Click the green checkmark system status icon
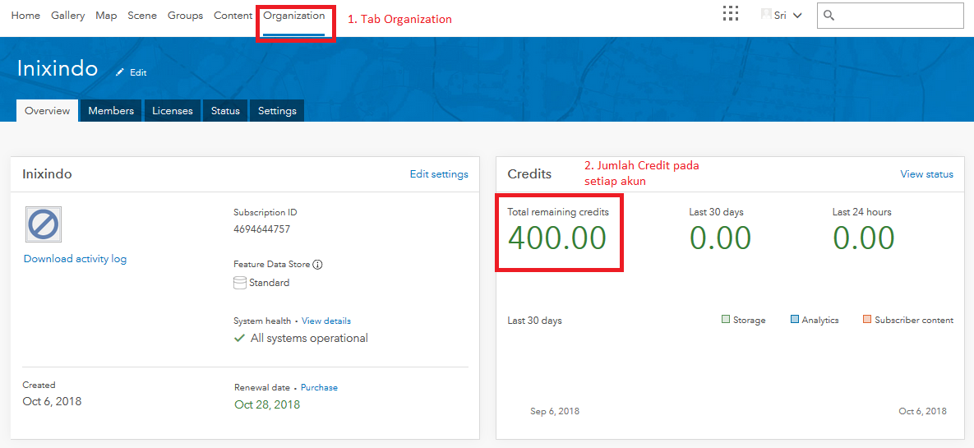974x448 pixels. click(239, 338)
